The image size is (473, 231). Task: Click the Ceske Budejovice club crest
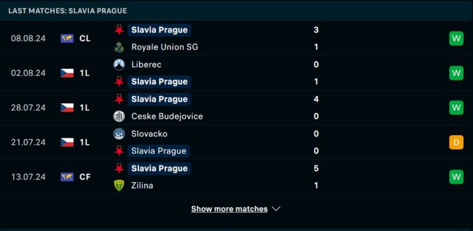pyautogui.click(x=119, y=116)
